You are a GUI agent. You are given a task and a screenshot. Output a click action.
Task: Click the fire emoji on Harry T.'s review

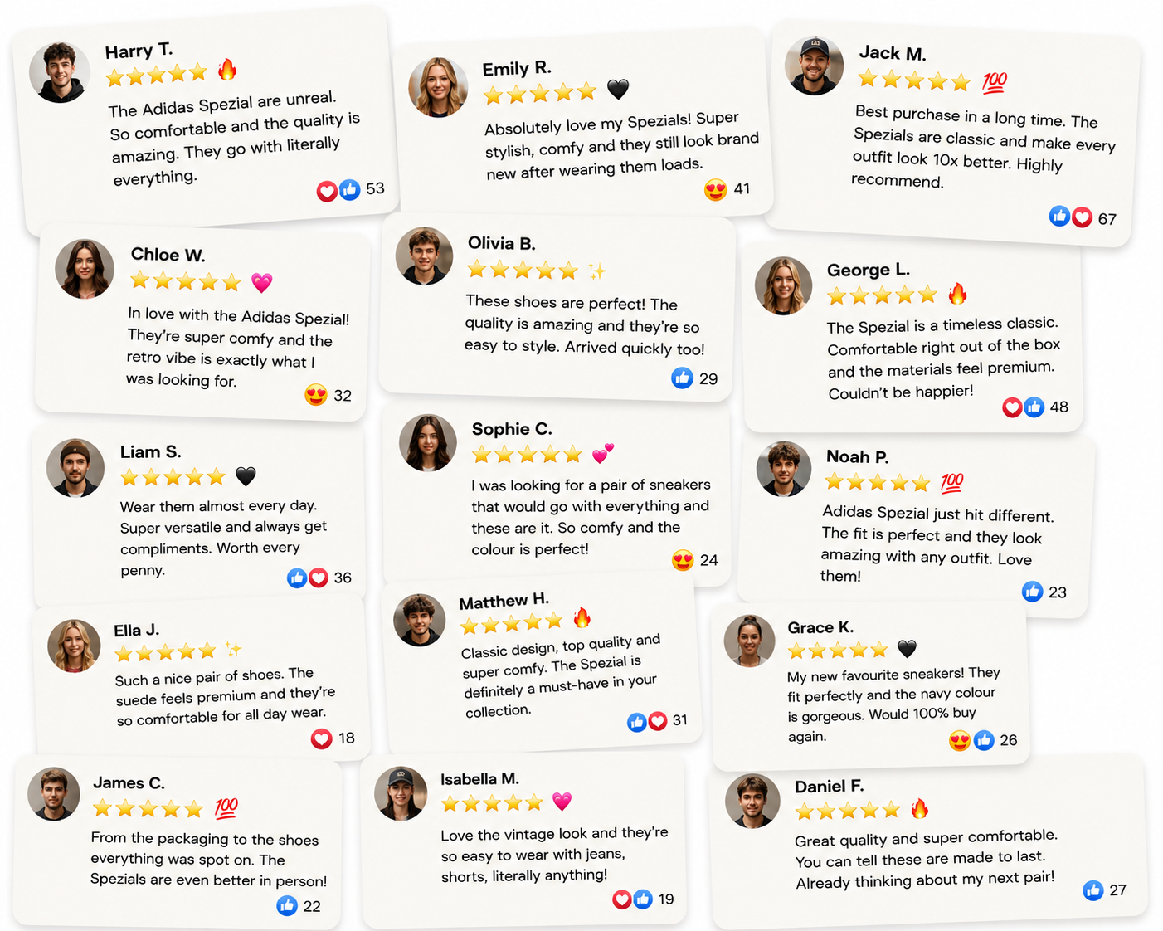pos(227,70)
